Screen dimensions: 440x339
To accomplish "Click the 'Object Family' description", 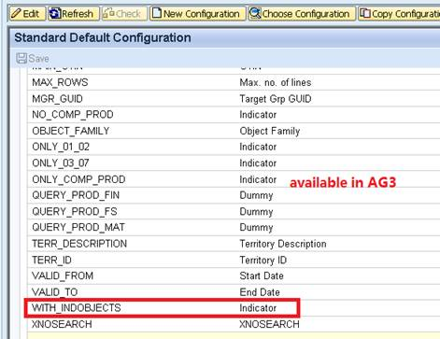I will (x=270, y=131).
